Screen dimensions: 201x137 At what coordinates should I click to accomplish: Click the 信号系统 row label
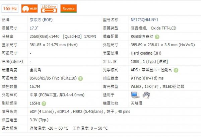click(x=9, y=112)
